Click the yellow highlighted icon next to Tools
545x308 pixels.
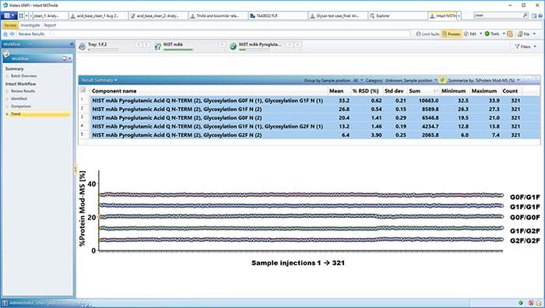tap(510, 34)
